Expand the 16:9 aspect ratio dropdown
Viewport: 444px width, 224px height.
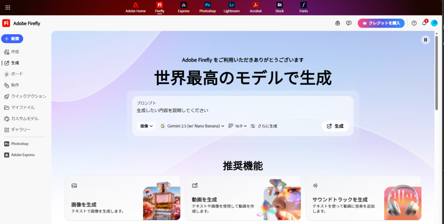(x=238, y=126)
